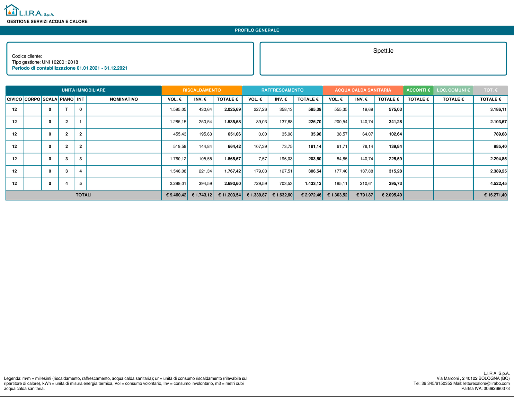The height and width of the screenshot is (397, 514).
Task: Click the CIVICO column header
Action: (x=14, y=99)
